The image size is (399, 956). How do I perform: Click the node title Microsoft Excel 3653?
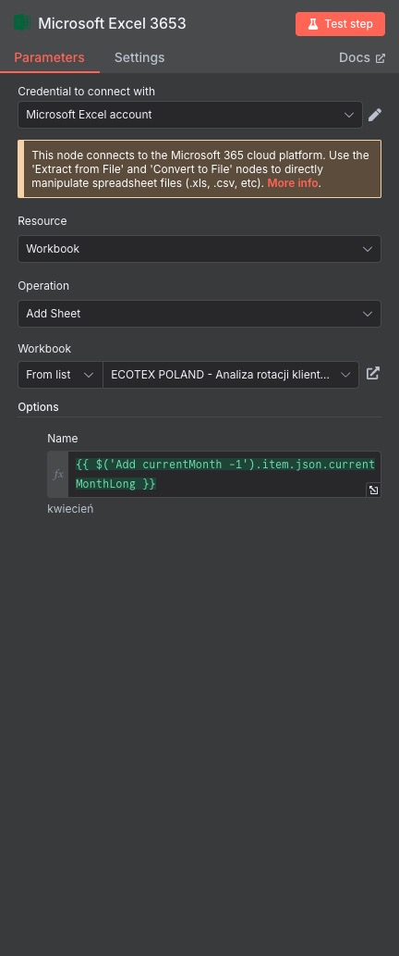(112, 23)
